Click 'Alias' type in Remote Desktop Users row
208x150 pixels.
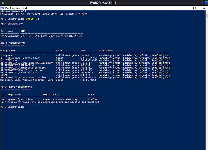pos(59,58)
